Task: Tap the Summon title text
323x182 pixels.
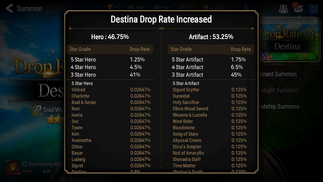Action: tap(29, 9)
